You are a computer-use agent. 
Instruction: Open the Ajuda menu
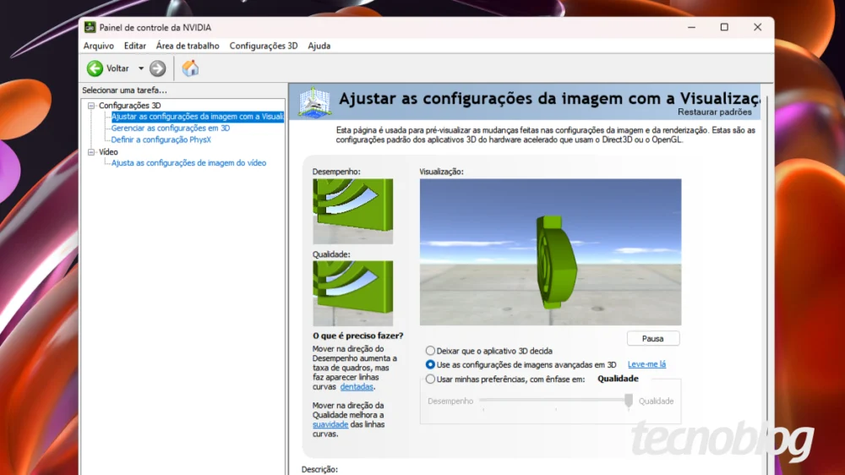click(319, 46)
